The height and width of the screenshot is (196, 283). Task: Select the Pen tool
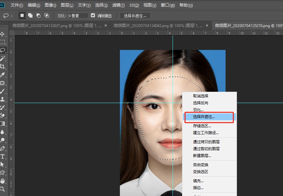(x=3, y=148)
